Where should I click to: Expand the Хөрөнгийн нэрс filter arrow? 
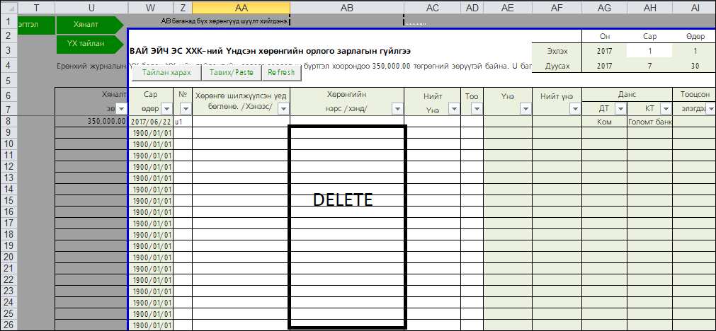397,109
